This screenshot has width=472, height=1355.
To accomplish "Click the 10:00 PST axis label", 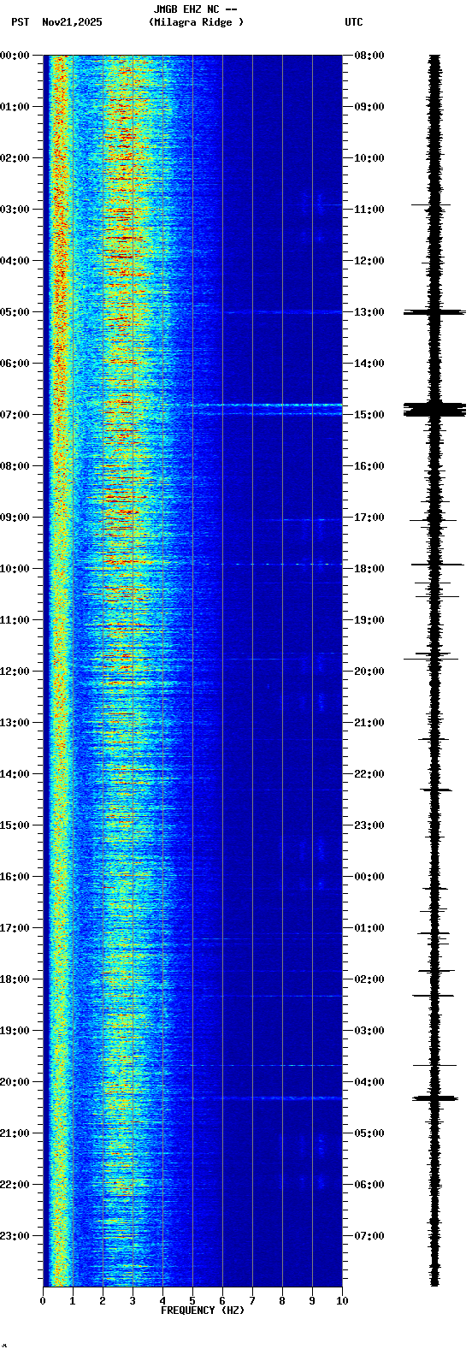I will click(15, 569).
